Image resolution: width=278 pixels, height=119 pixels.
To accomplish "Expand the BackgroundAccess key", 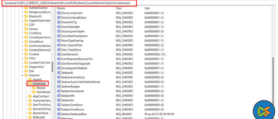I will click(x=22, y=12).
